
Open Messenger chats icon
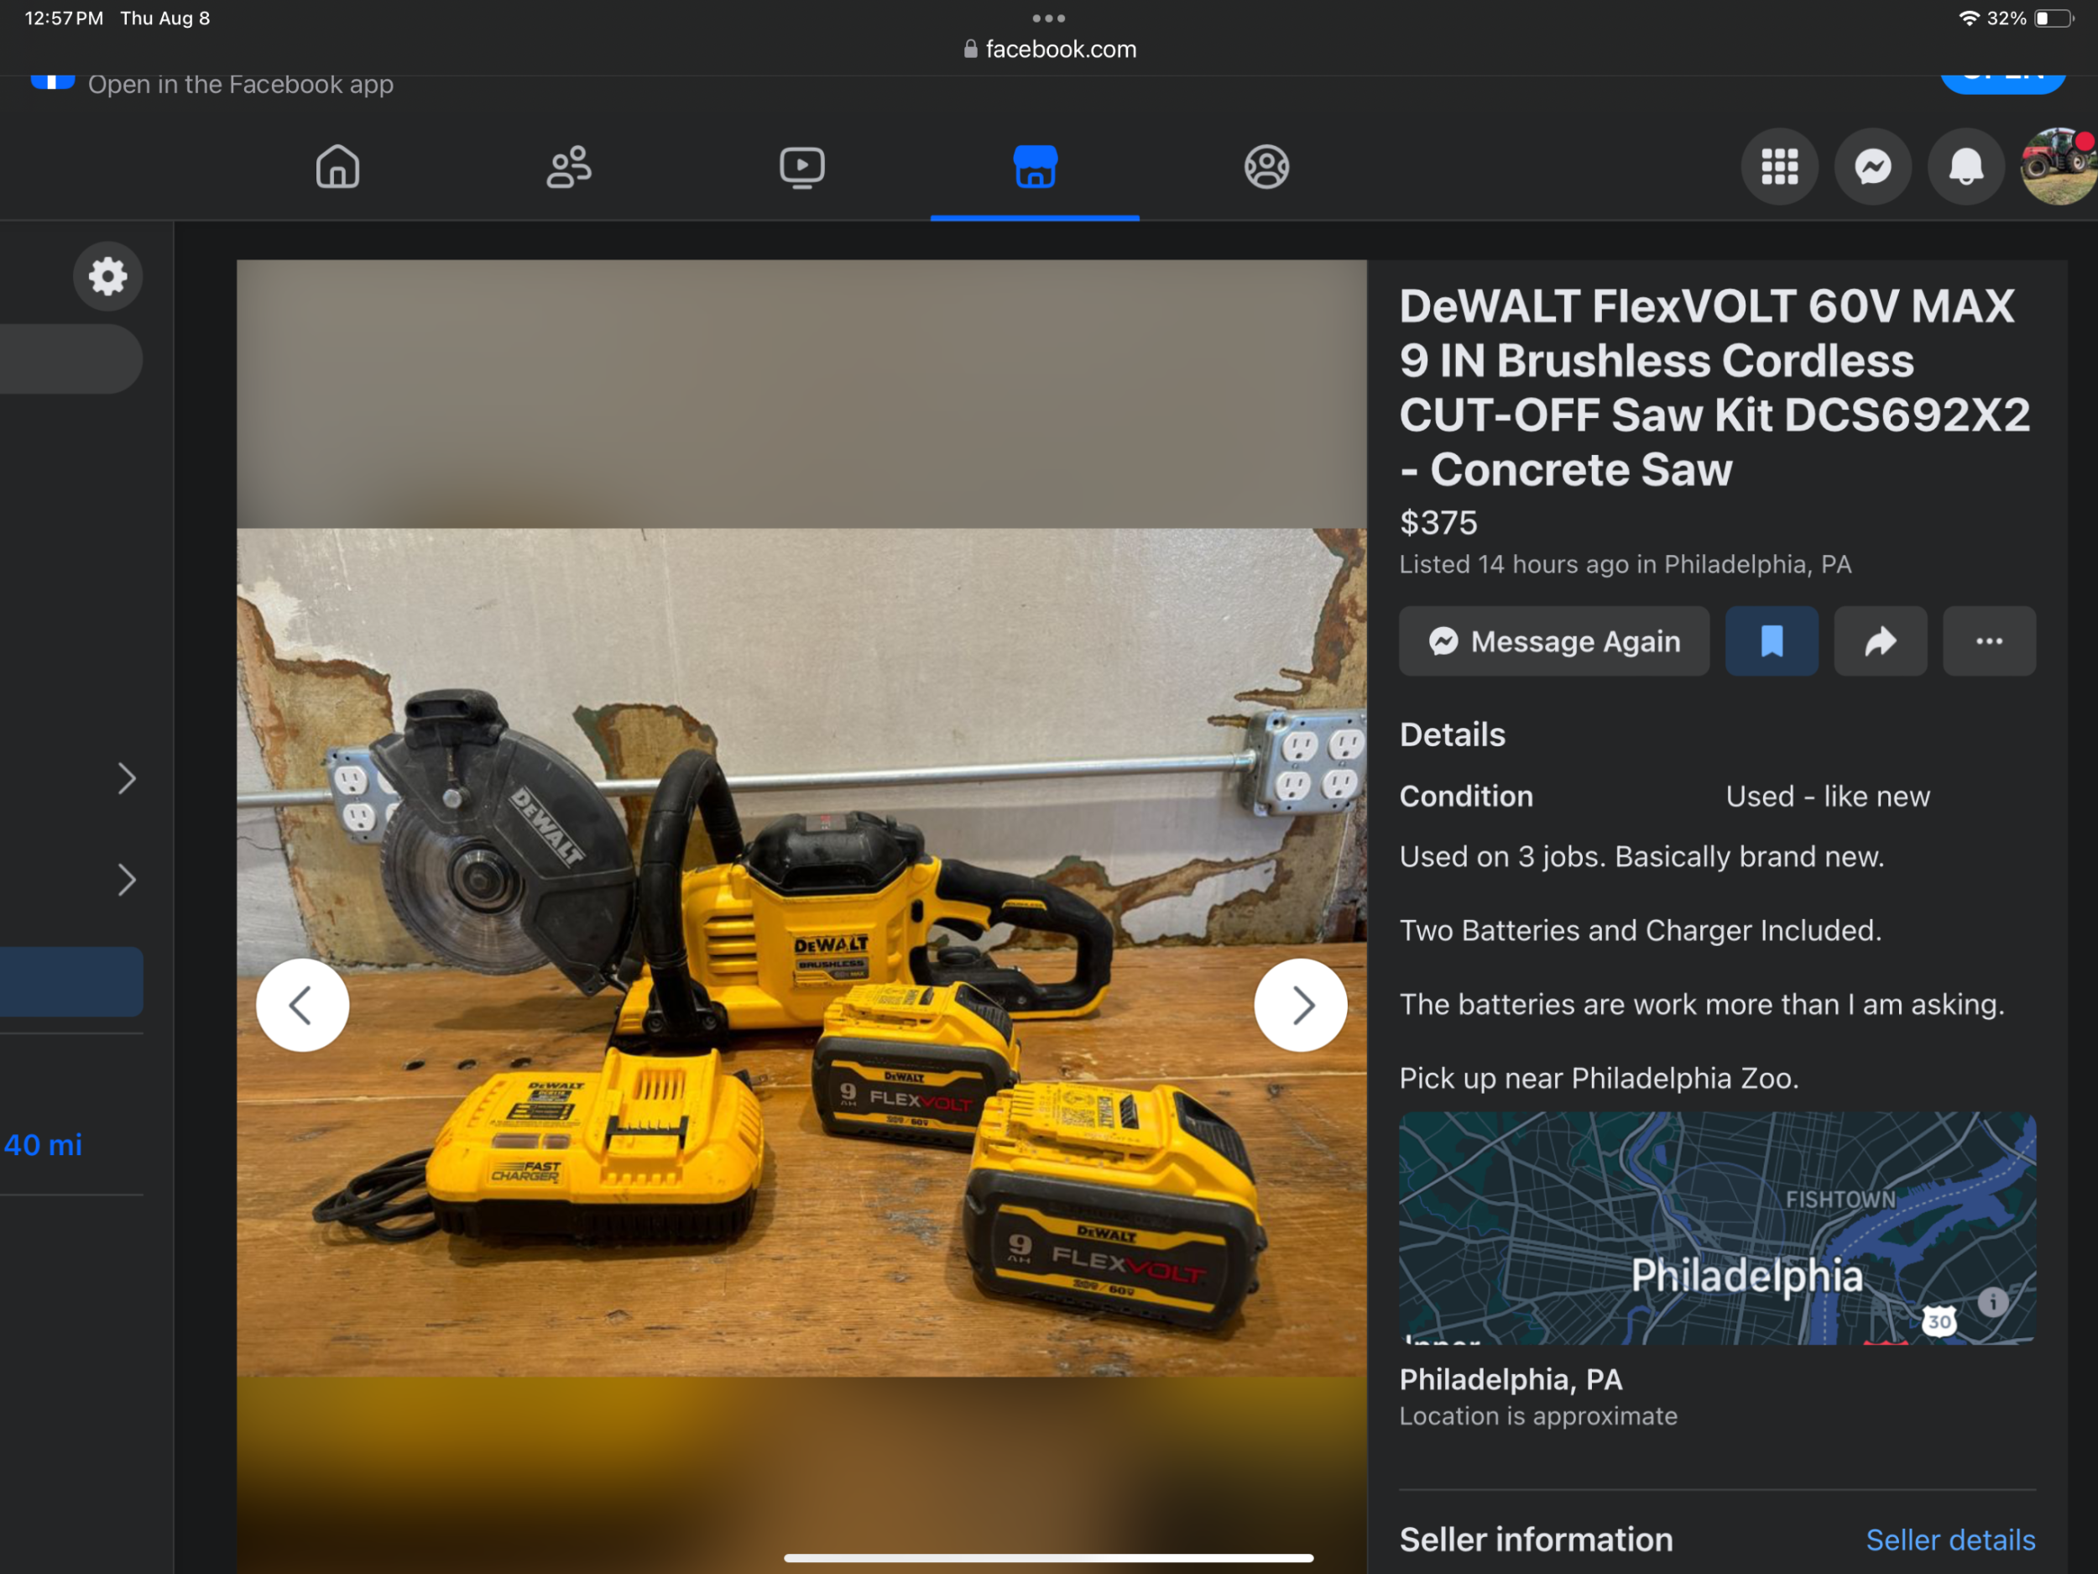[1872, 167]
